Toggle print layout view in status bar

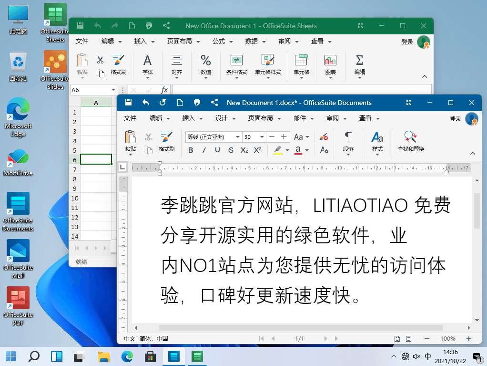(x=397, y=339)
